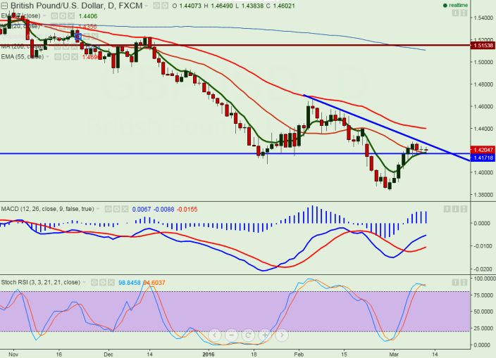The width and height of the screenshot is (496, 358).
Task: Select the 1.41718 blue price label
Action: [483, 158]
